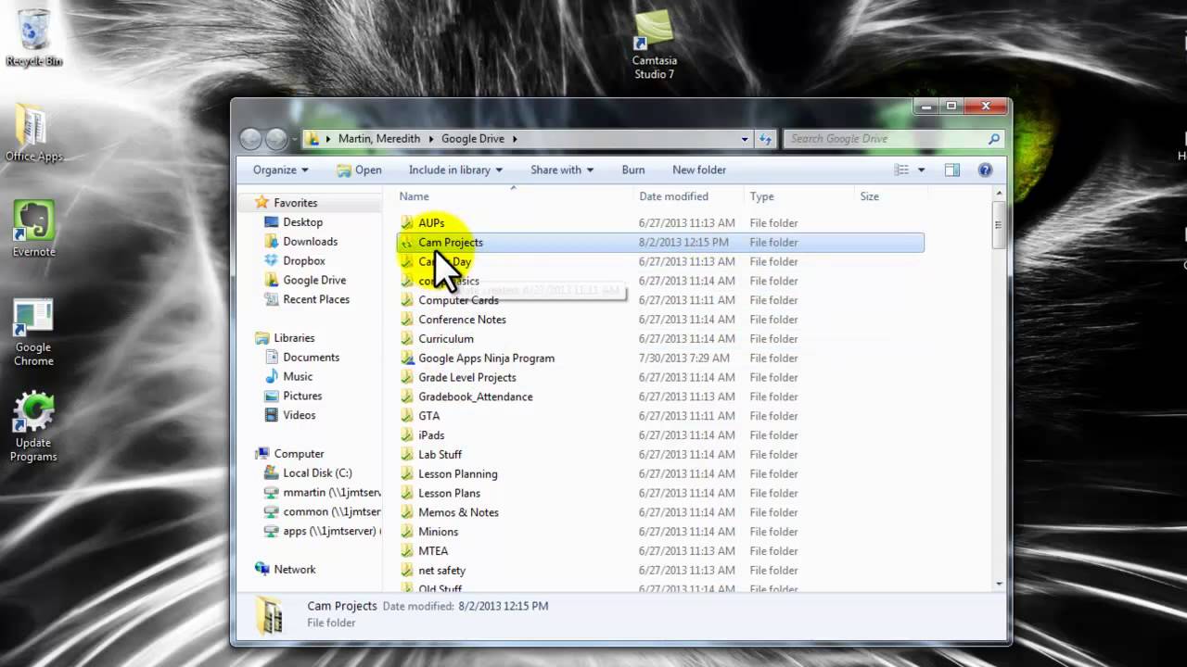Open the Office Apps desktop folder
Image resolution: width=1187 pixels, height=667 pixels.
[33, 132]
